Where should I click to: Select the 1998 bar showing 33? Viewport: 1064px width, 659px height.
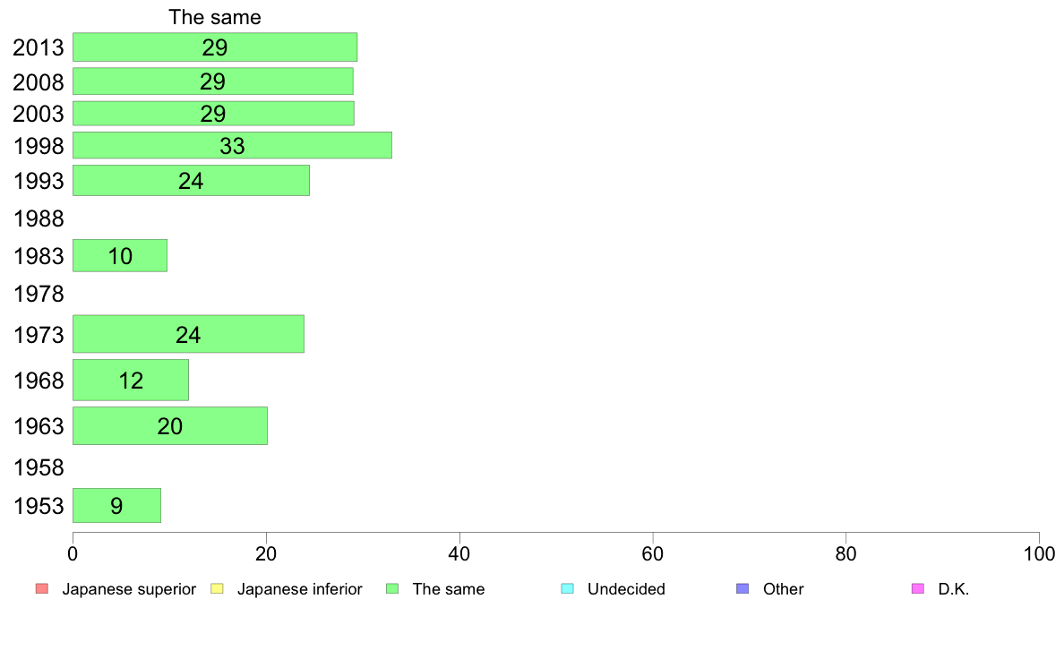click(x=232, y=145)
